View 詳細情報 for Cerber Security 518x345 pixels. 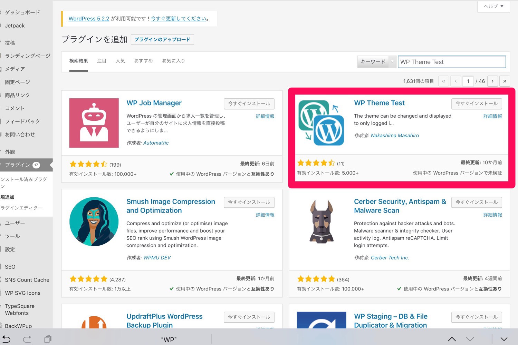492,215
